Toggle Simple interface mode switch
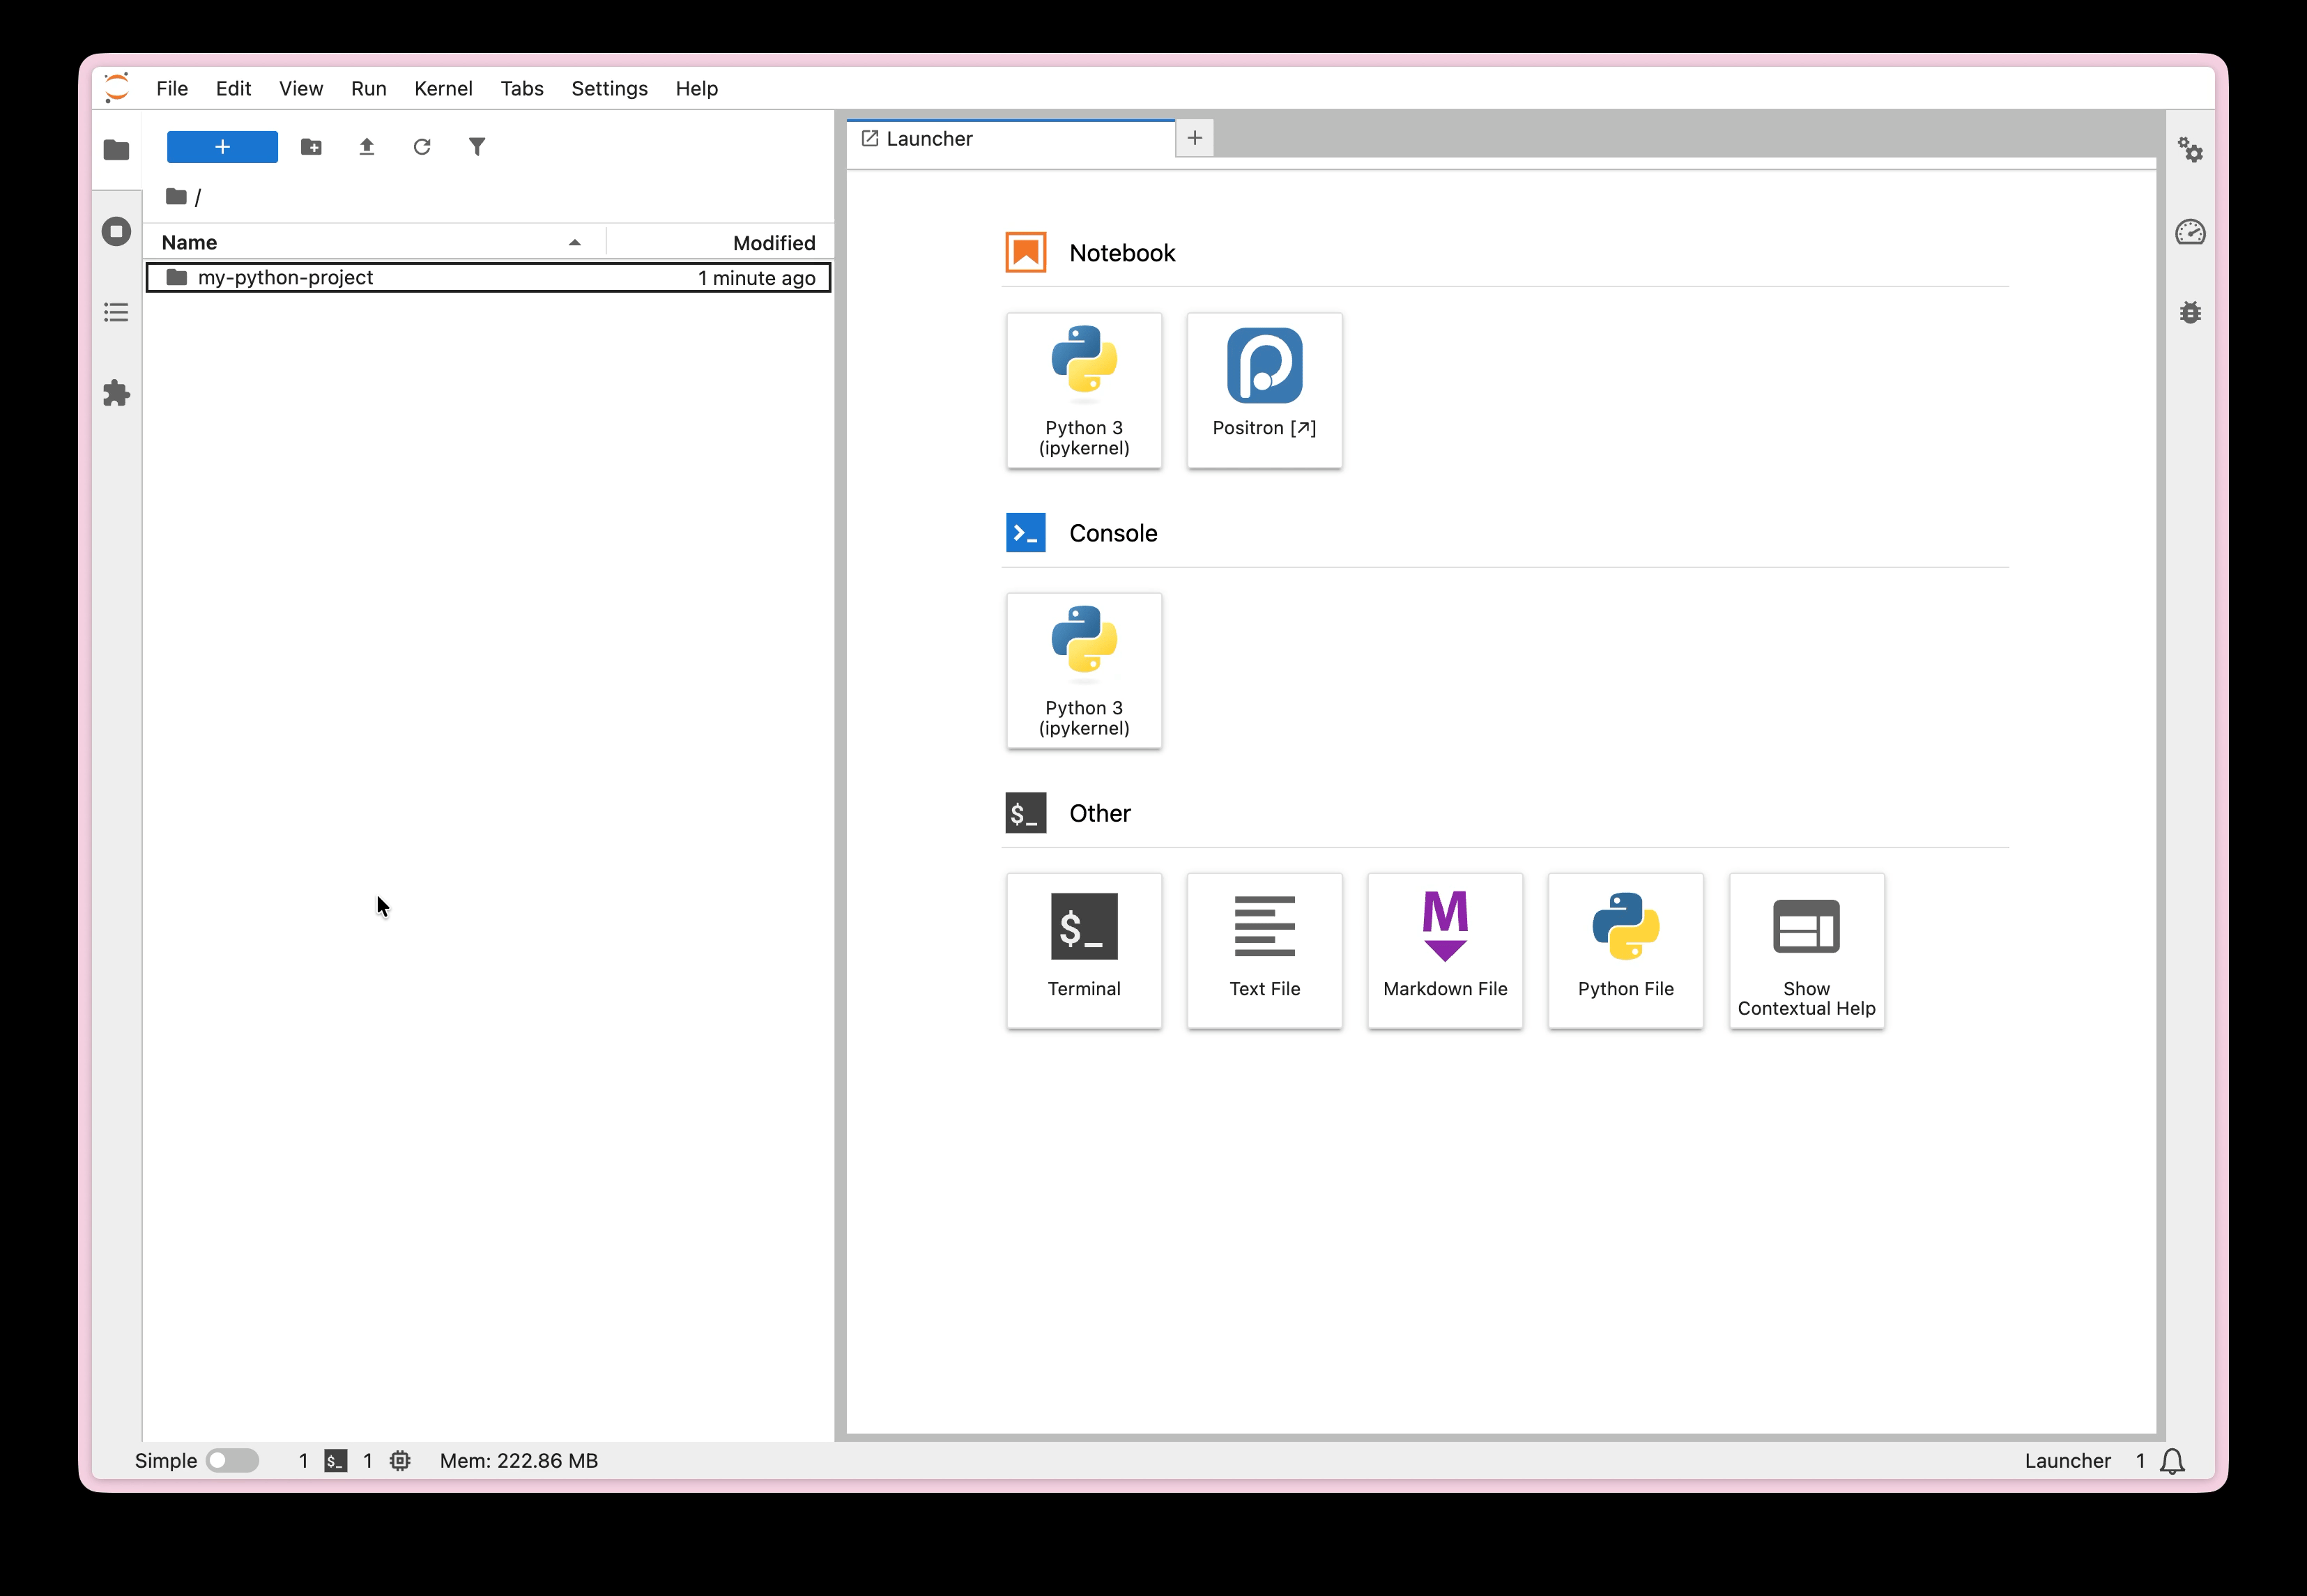Viewport: 2307px width, 1596px height. tap(232, 1460)
